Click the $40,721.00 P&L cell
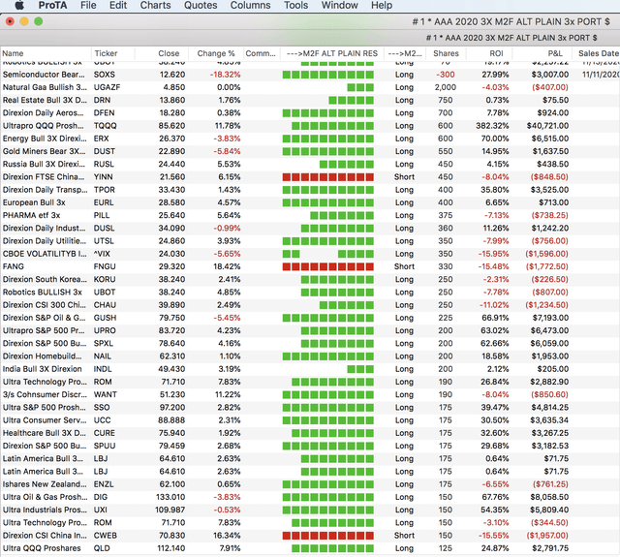This screenshot has width=620, height=557. (x=547, y=126)
